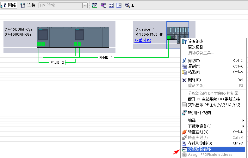This screenshot has width=248, height=158.
Task: Click the online diagnostics stethoscope icon
Action: point(184,143)
